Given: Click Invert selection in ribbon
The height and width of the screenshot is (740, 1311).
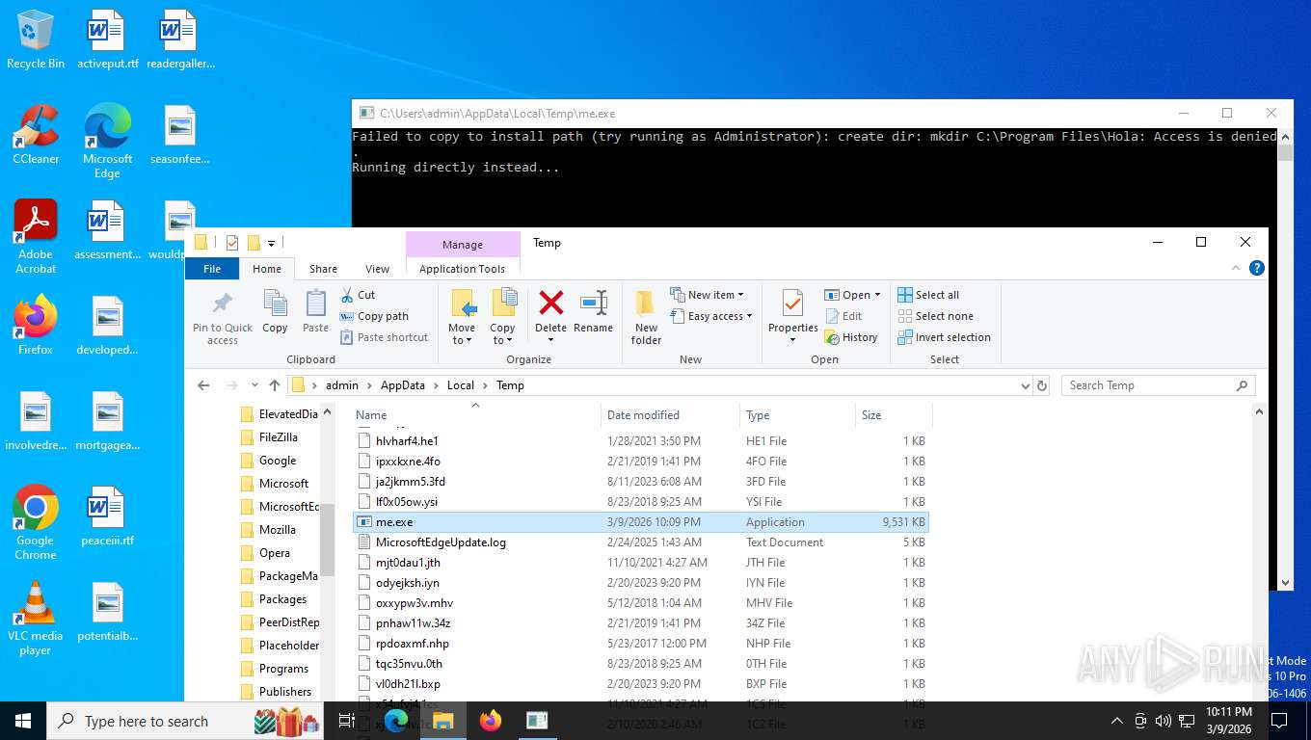Looking at the screenshot, I should [944, 337].
